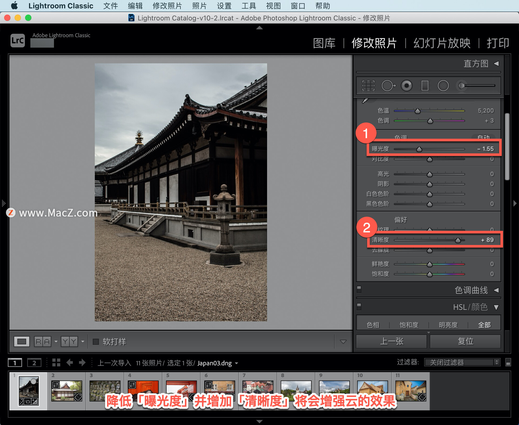
Task: Click the badge on thumbnail 4
Action: (x=132, y=384)
